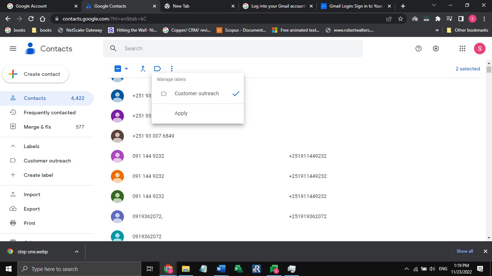
Task: Open the Merge & fix page
Action: pos(37,127)
